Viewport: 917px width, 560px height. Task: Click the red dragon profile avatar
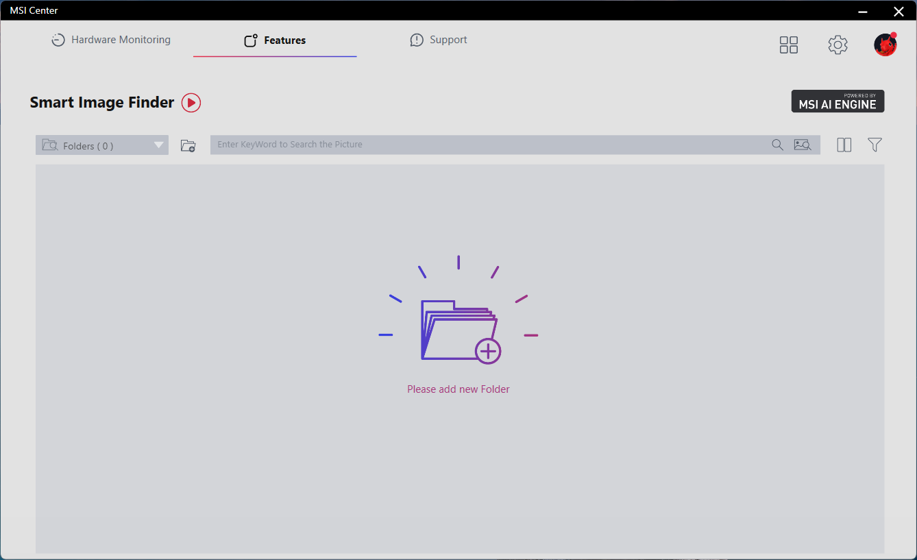[885, 45]
